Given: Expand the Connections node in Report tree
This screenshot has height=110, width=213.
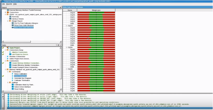Looking at the screenshot, I should point(6,12).
